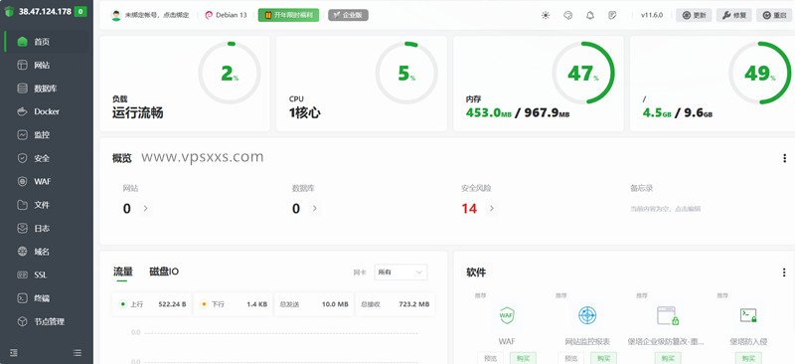Click the 总发送 10.0 MB stat
The width and height of the screenshot is (795, 364).
(314, 304)
